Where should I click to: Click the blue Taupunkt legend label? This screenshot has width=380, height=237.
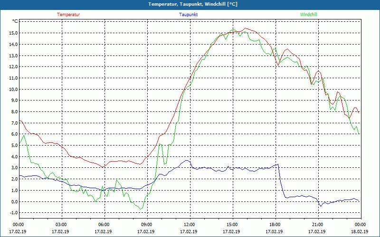click(188, 15)
